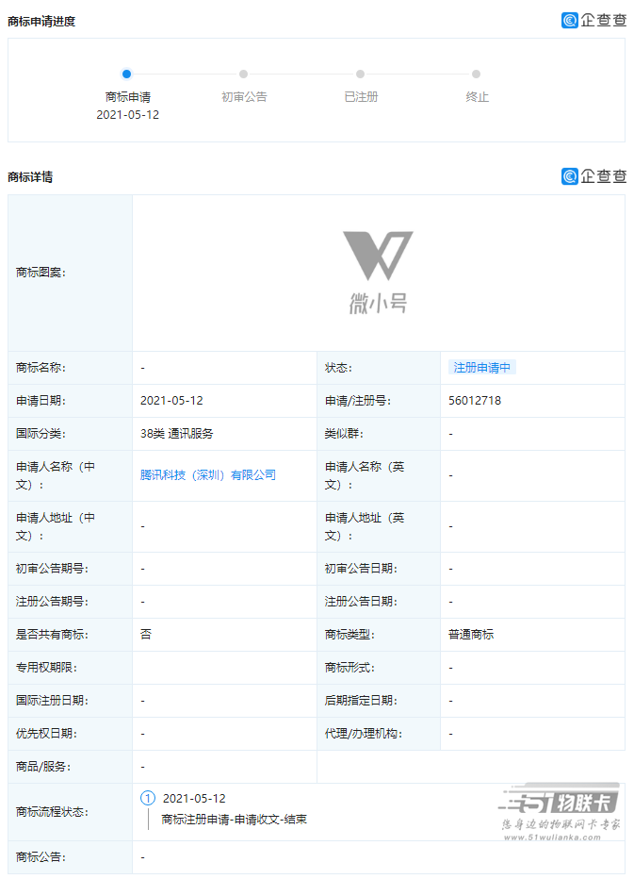Click the 申请/注册号 field label
Screen dimensions: 634x879
(358, 401)
